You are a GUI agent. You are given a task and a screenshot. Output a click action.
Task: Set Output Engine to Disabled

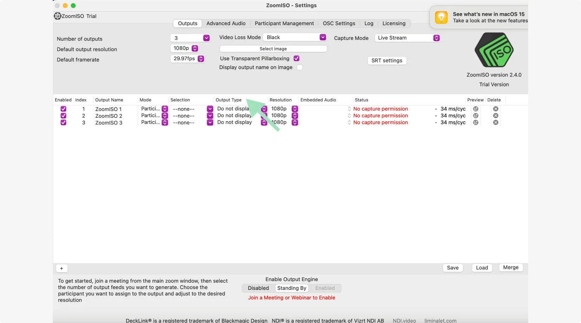tap(258, 288)
